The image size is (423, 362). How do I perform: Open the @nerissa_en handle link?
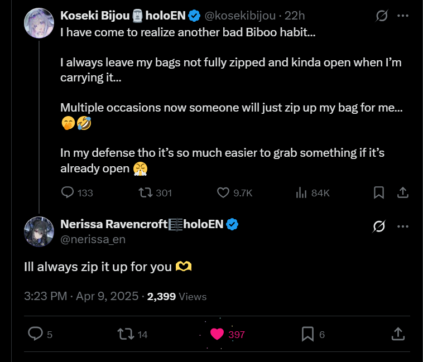(93, 239)
